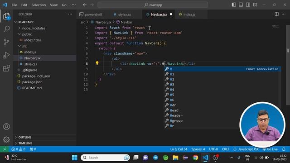Open editor More Actions ellipsis
Image resolution: width=290 pixels, height=163 pixels.
(x=284, y=14)
